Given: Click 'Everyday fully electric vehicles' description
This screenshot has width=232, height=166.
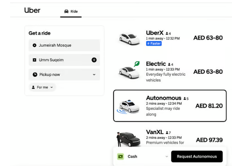Looking at the screenshot, I should pos(166,77).
